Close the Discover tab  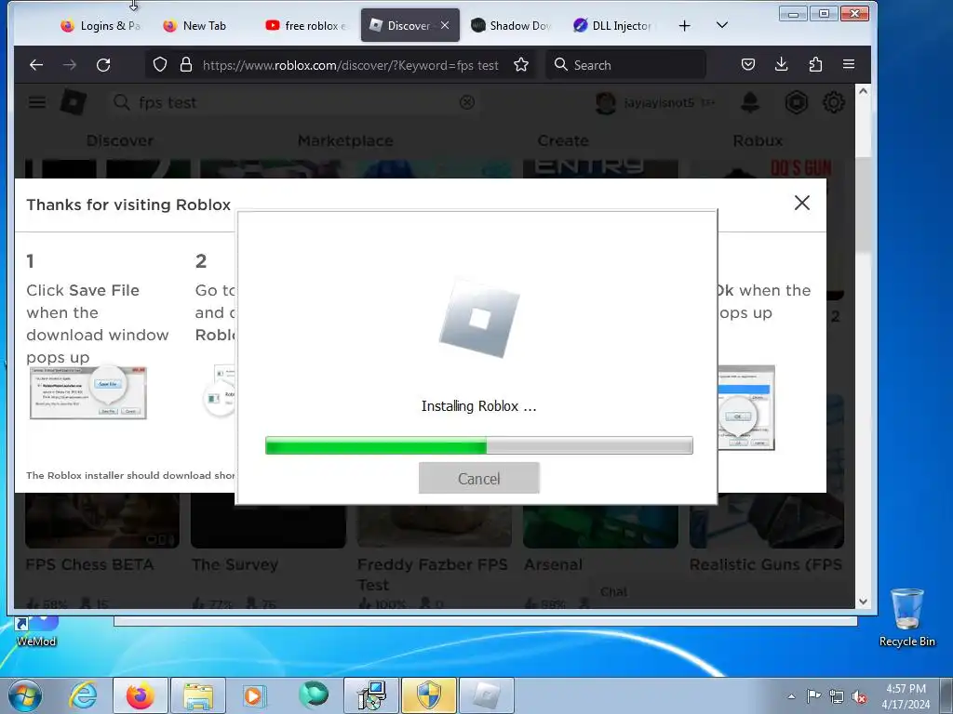pos(445,25)
